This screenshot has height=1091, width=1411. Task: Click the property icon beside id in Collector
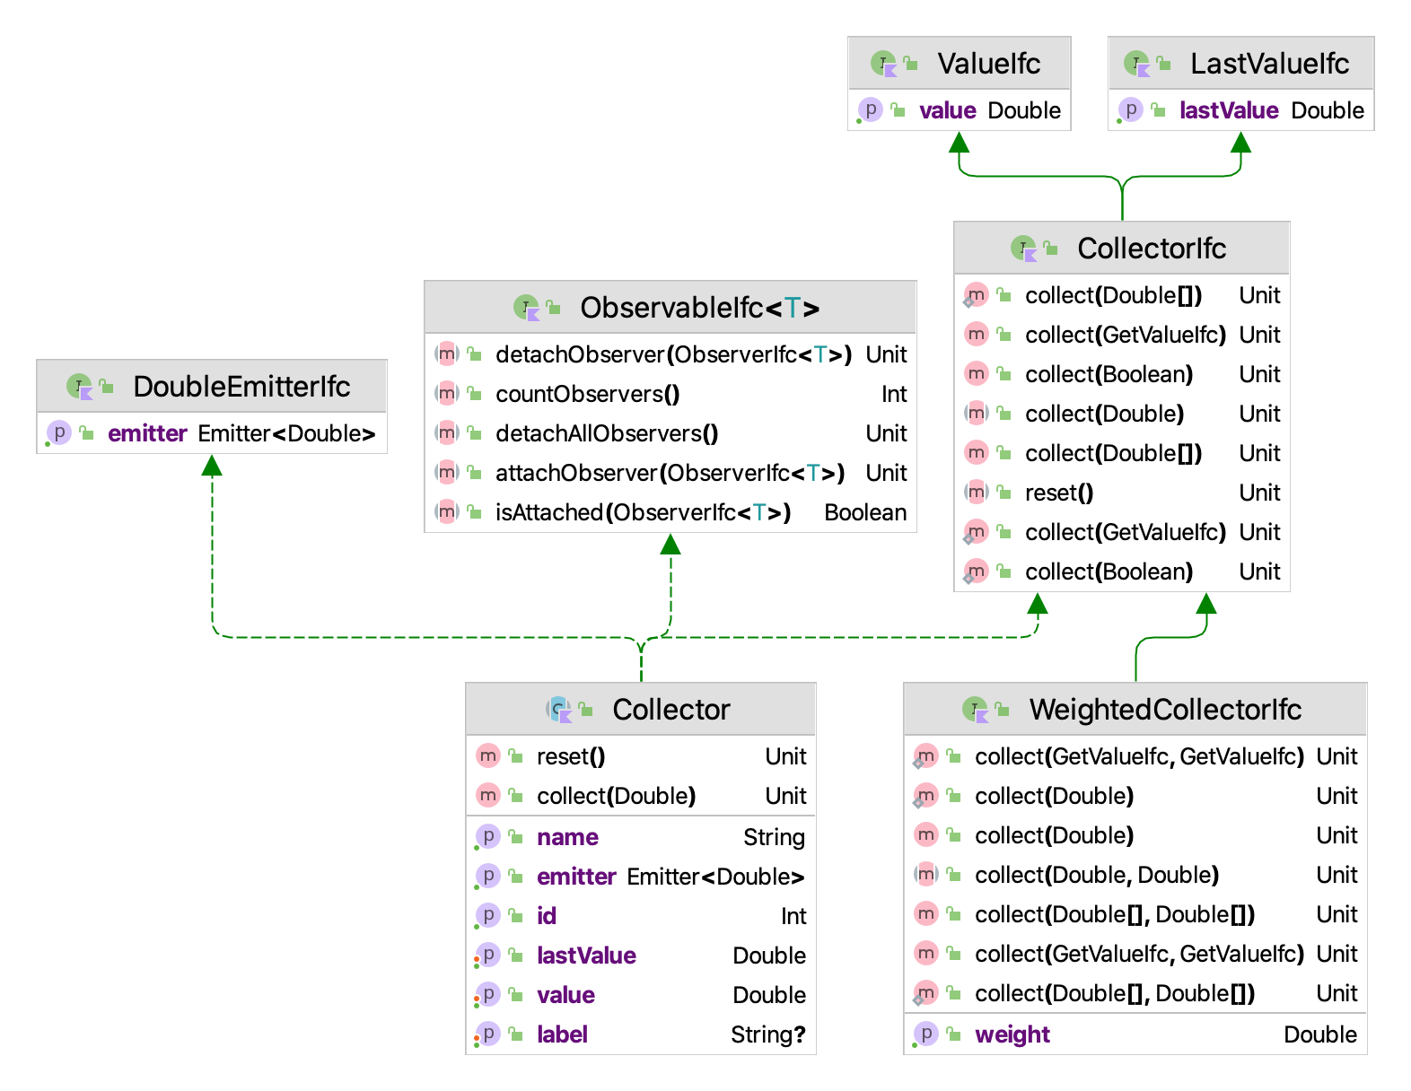pyautogui.click(x=487, y=916)
